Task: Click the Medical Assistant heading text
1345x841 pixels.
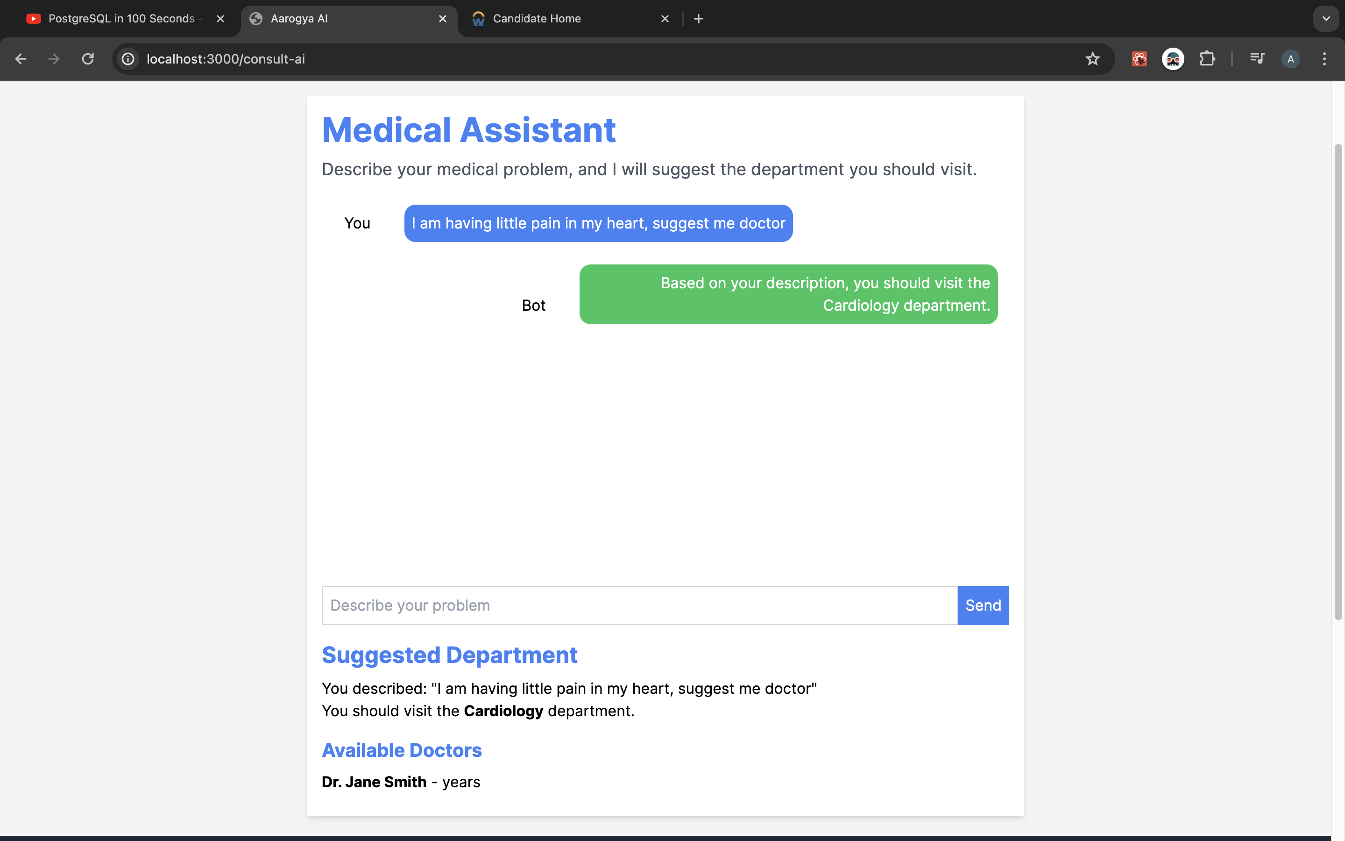Action: click(x=469, y=129)
